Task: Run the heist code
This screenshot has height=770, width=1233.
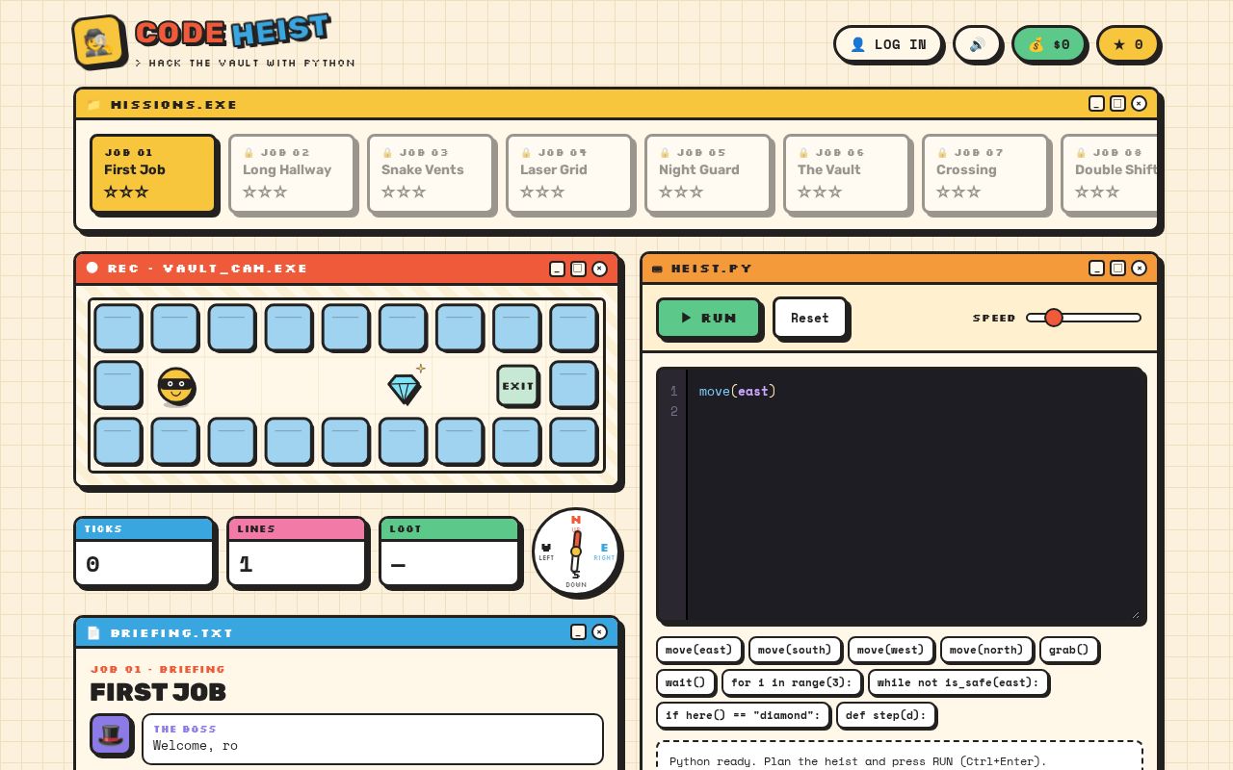Action: point(709,318)
